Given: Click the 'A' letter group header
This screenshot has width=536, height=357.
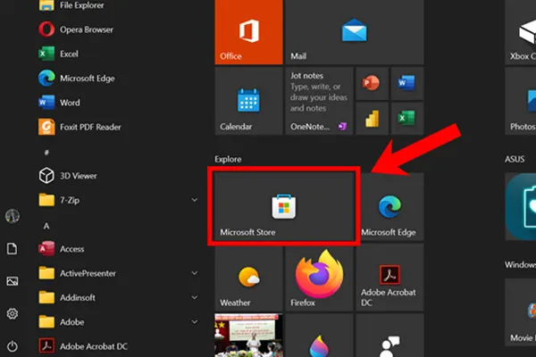Looking at the screenshot, I should (x=46, y=226).
